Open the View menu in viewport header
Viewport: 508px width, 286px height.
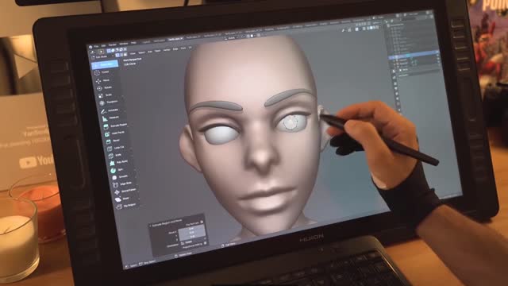(133, 53)
